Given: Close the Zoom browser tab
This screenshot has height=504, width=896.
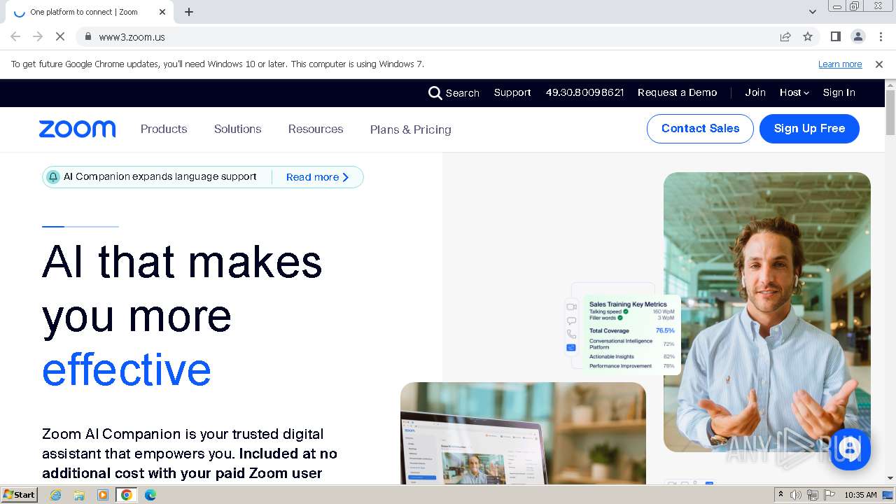Looking at the screenshot, I should 162,12.
